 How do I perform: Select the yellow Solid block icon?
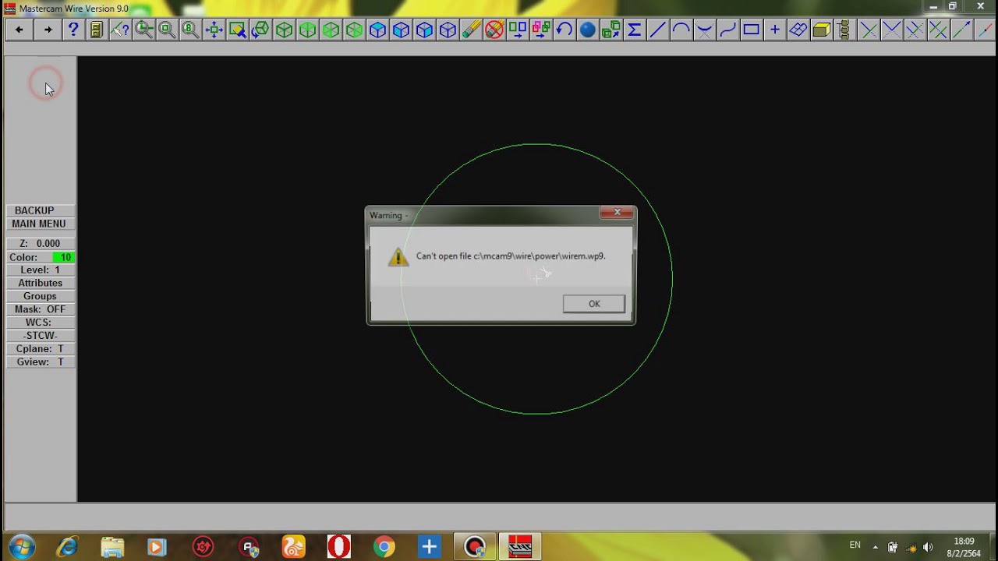tap(822, 30)
